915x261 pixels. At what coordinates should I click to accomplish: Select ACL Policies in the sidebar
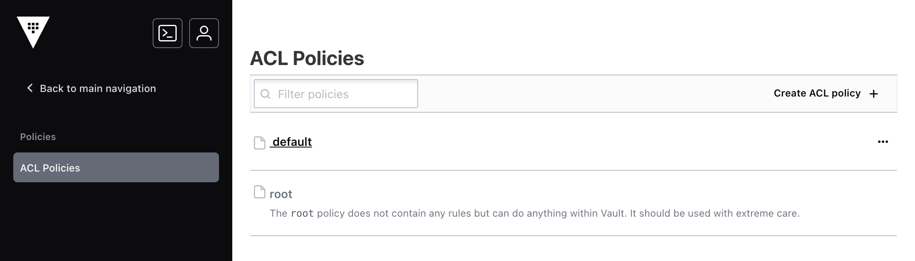(x=116, y=167)
